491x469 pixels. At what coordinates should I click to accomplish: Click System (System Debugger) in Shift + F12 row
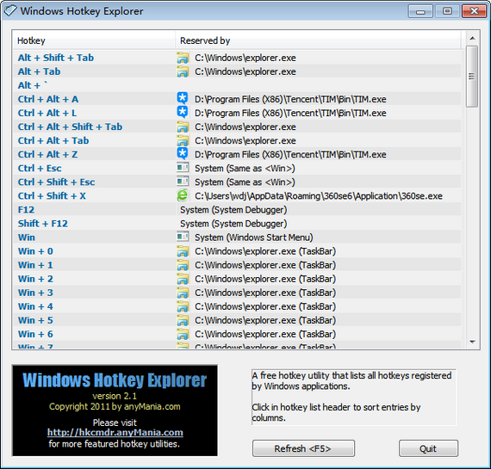click(x=233, y=224)
